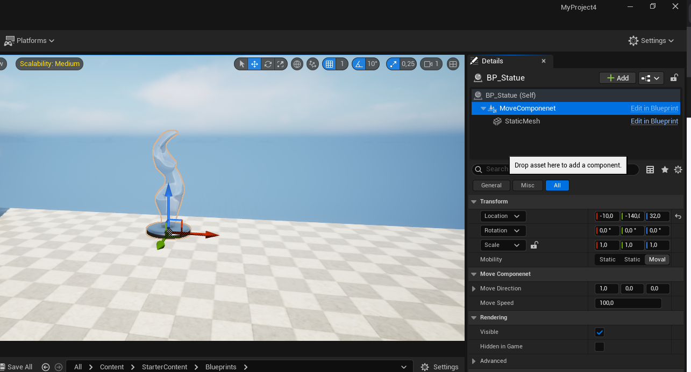691x372 pixels.
Task: Click the Move Speed value field
Action: click(628, 303)
